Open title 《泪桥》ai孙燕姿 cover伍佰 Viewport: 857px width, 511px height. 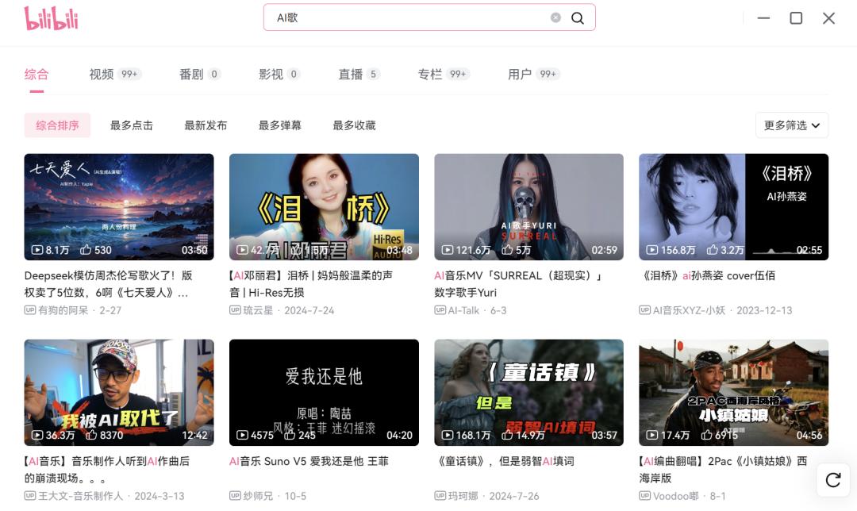707,275
